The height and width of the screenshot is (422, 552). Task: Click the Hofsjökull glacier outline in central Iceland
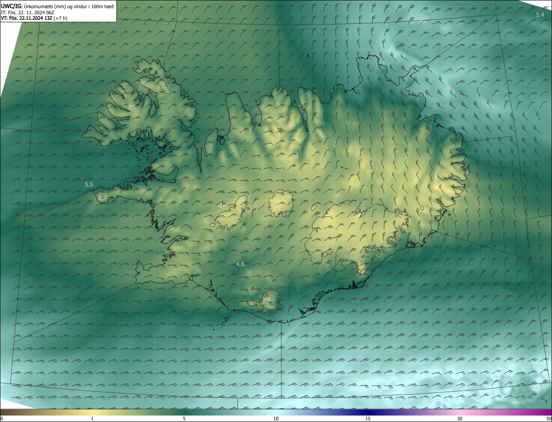click(281, 204)
